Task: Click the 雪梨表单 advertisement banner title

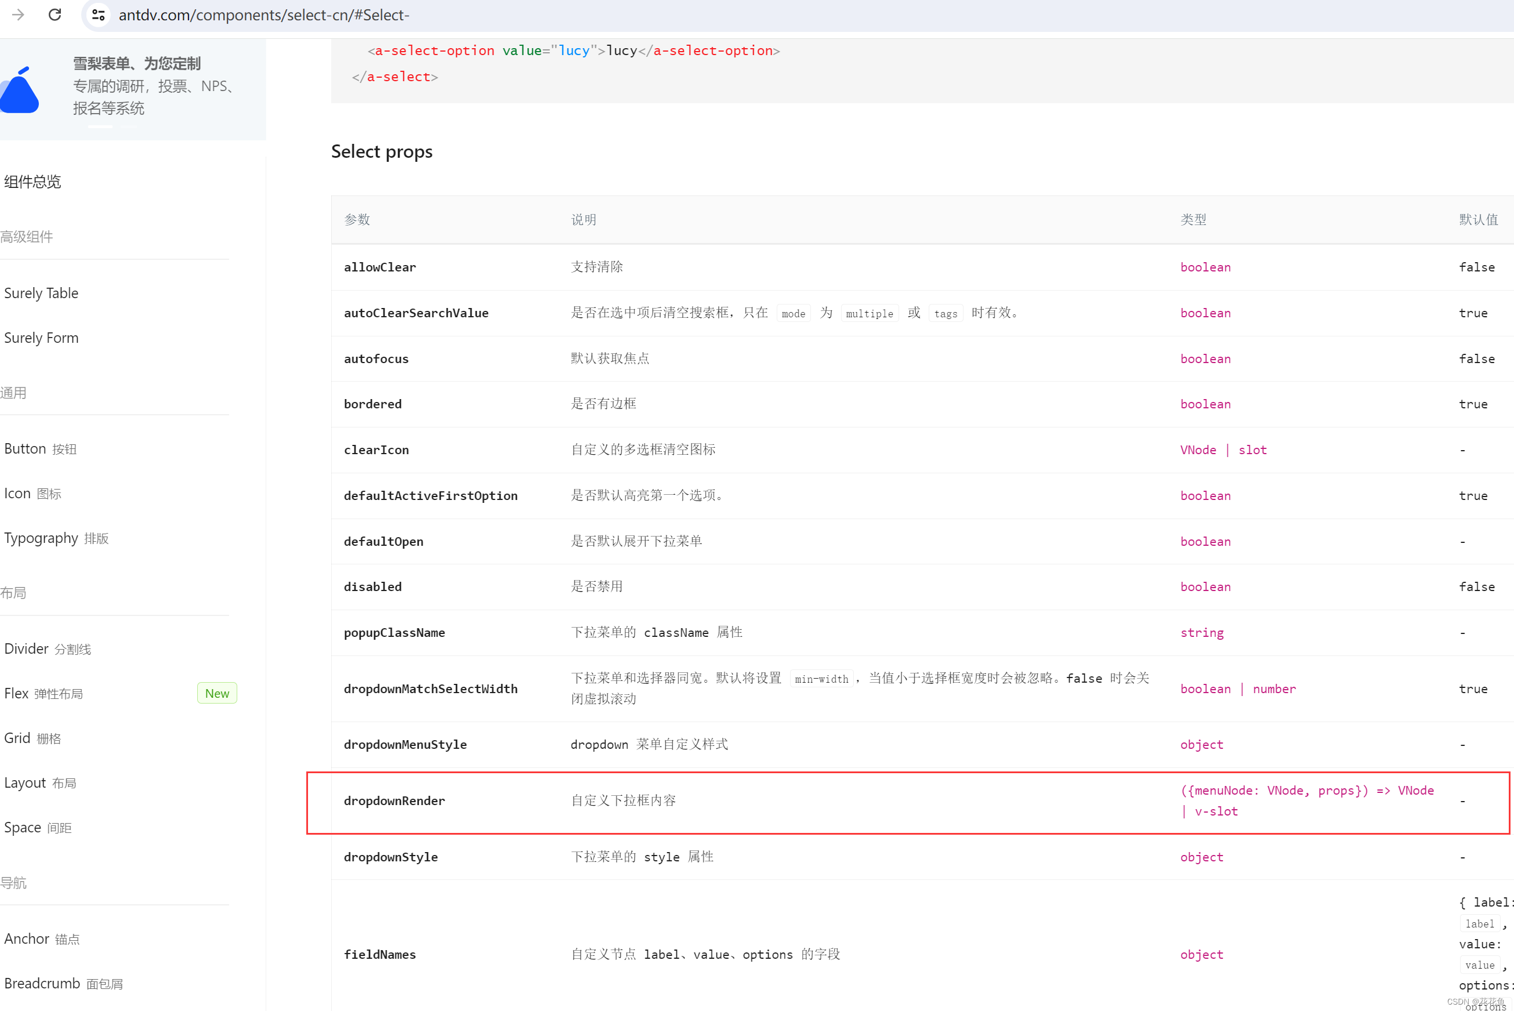Action: (x=137, y=63)
